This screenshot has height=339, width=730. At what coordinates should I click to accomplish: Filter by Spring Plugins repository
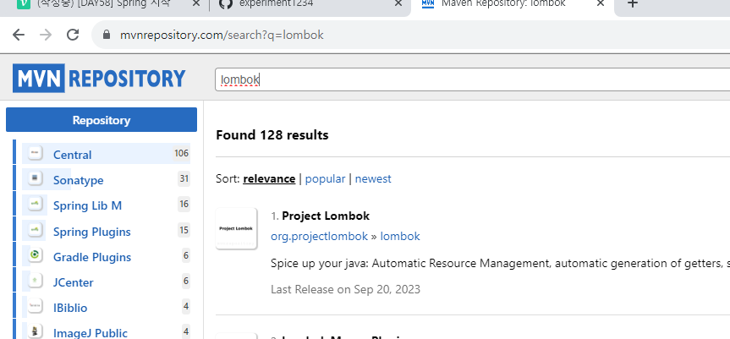click(91, 232)
